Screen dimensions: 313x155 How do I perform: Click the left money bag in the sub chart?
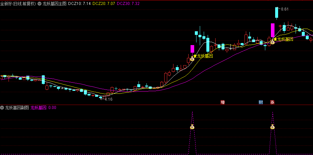(192, 127)
